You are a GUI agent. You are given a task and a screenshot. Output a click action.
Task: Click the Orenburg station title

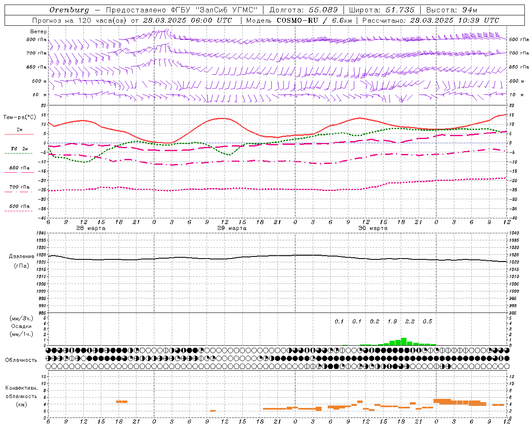[69, 10]
